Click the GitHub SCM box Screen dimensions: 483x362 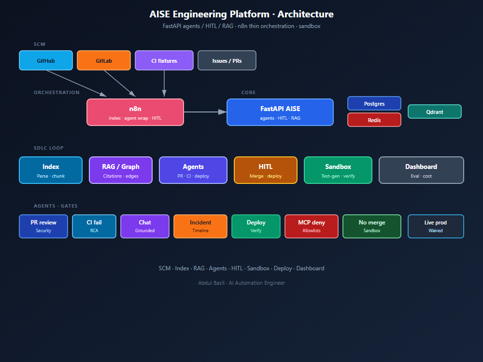tap(46, 60)
